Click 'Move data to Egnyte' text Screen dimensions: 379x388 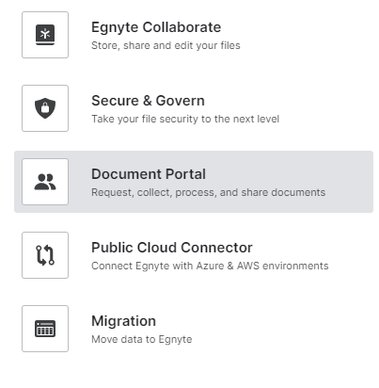(x=142, y=339)
